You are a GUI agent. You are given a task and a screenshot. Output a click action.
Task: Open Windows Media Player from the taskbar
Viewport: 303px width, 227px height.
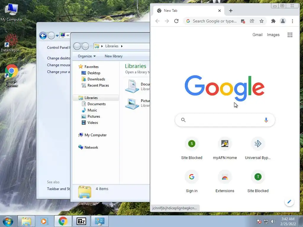click(44, 221)
